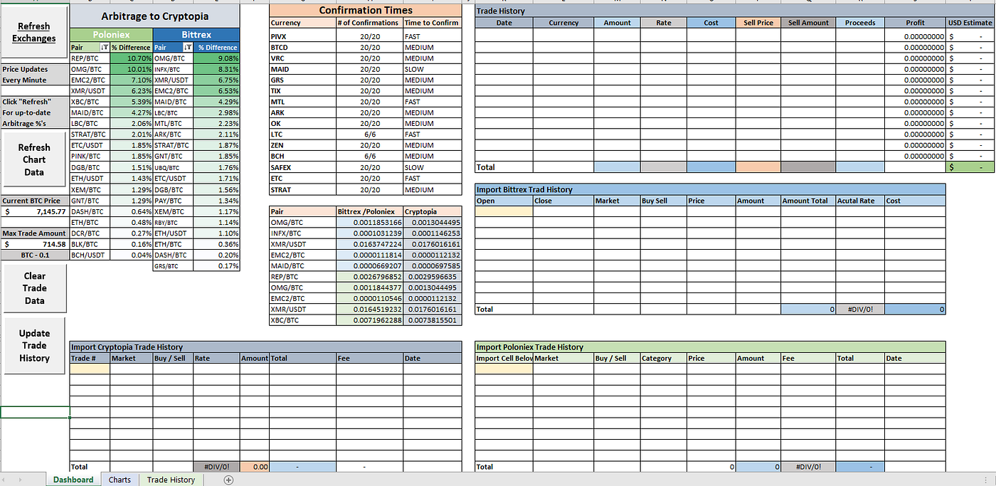Screen dimensions: 996x486
Task: Open the Trade History sheet tab
Action: (x=171, y=480)
